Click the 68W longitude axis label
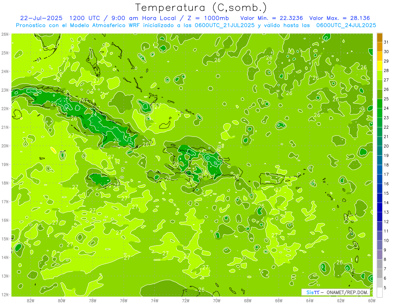This screenshot has width=395, height=305. coord(248,300)
